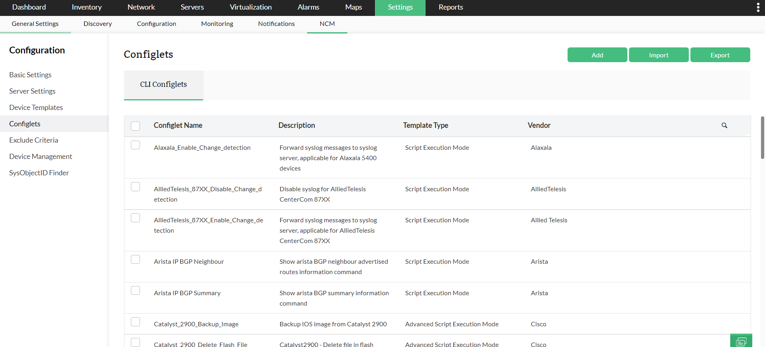Image resolution: width=765 pixels, height=347 pixels.
Task: Open Device Templates in the sidebar
Action: pyautogui.click(x=36, y=108)
